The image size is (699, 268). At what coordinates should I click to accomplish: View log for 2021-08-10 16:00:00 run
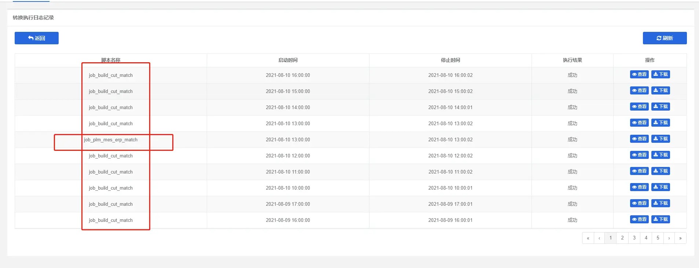pos(639,74)
